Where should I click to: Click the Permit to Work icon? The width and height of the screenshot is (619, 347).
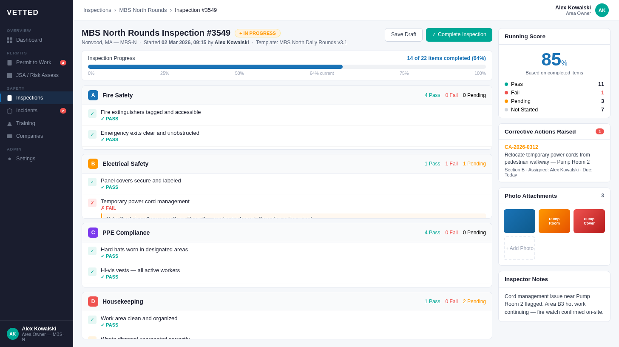point(9,63)
